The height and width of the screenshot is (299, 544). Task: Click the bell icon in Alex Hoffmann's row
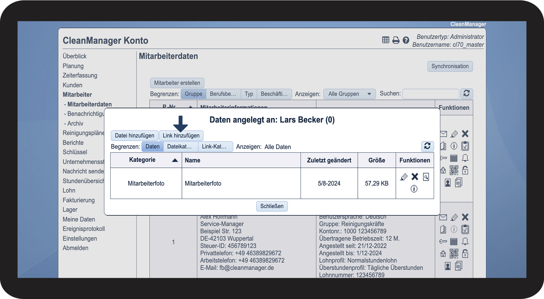tap(465, 241)
